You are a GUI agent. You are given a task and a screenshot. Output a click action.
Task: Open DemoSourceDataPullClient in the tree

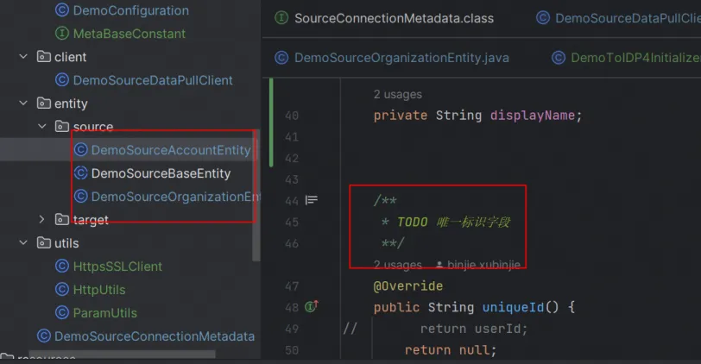[x=153, y=80]
